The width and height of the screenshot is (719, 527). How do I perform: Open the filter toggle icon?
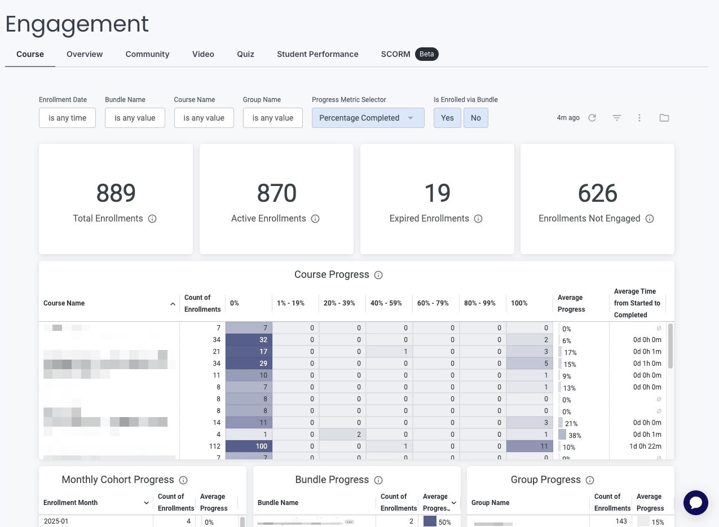pyautogui.click(x=617, y=118)
